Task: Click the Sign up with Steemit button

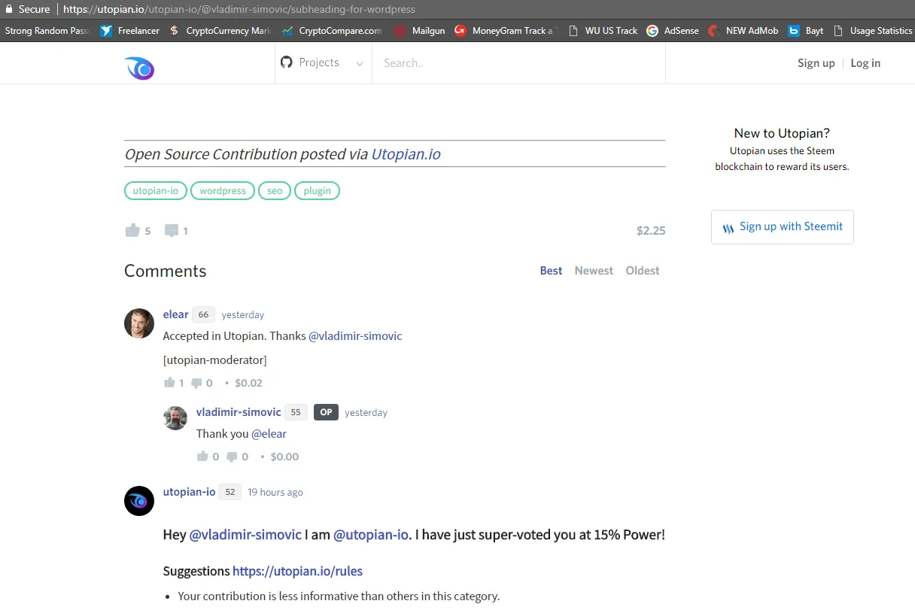Action: [783, 227]
